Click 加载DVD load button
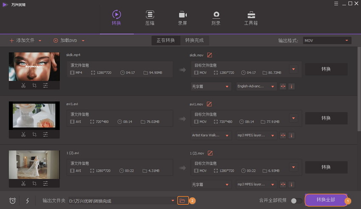 pos(65,40)
